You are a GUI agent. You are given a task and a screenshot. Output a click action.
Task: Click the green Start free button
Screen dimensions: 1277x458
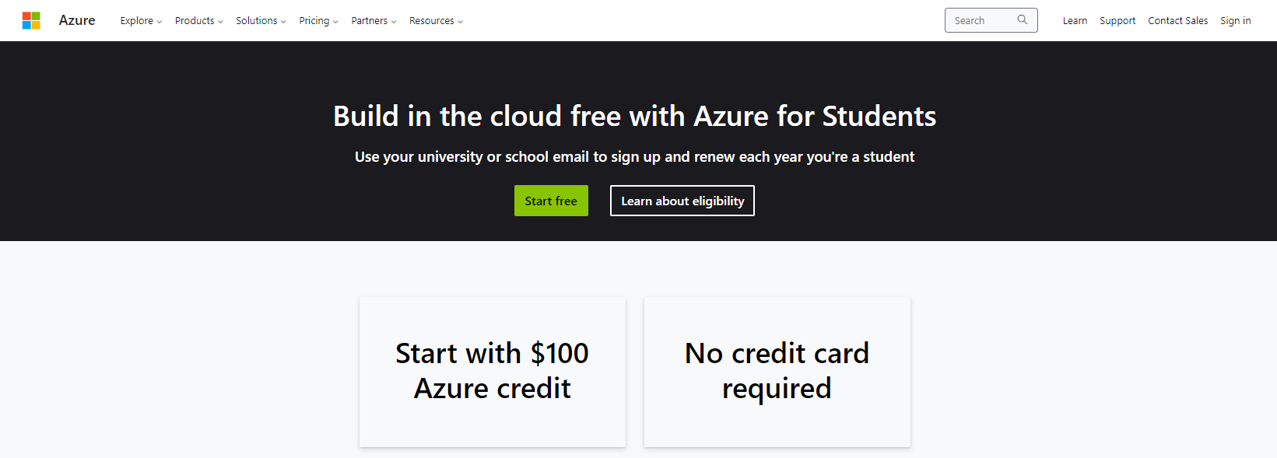[551, 201]
